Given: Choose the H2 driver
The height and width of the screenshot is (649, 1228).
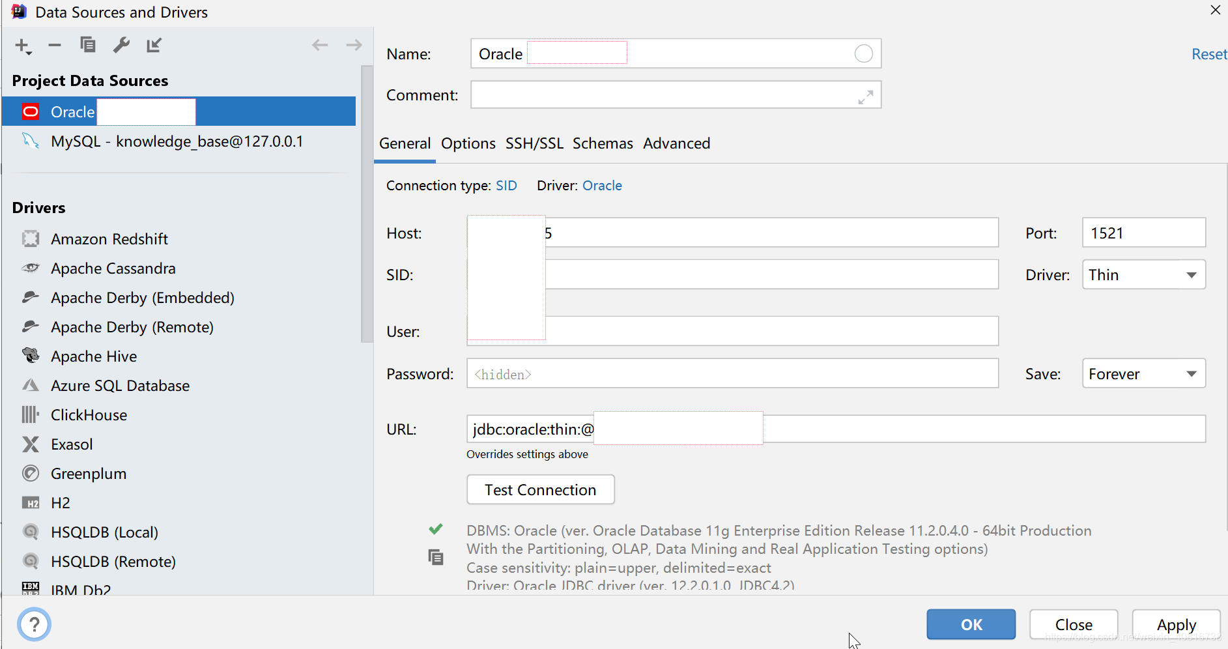Looking at the screenshot, I should pyautogui.click(x=61, y=503).
